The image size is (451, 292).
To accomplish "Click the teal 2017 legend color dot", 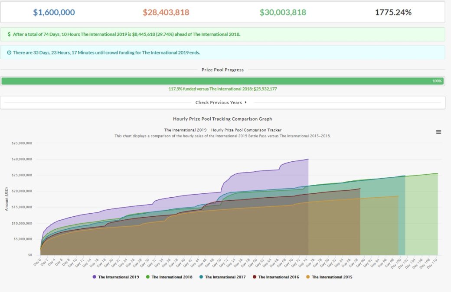I will tap(201, 277).
